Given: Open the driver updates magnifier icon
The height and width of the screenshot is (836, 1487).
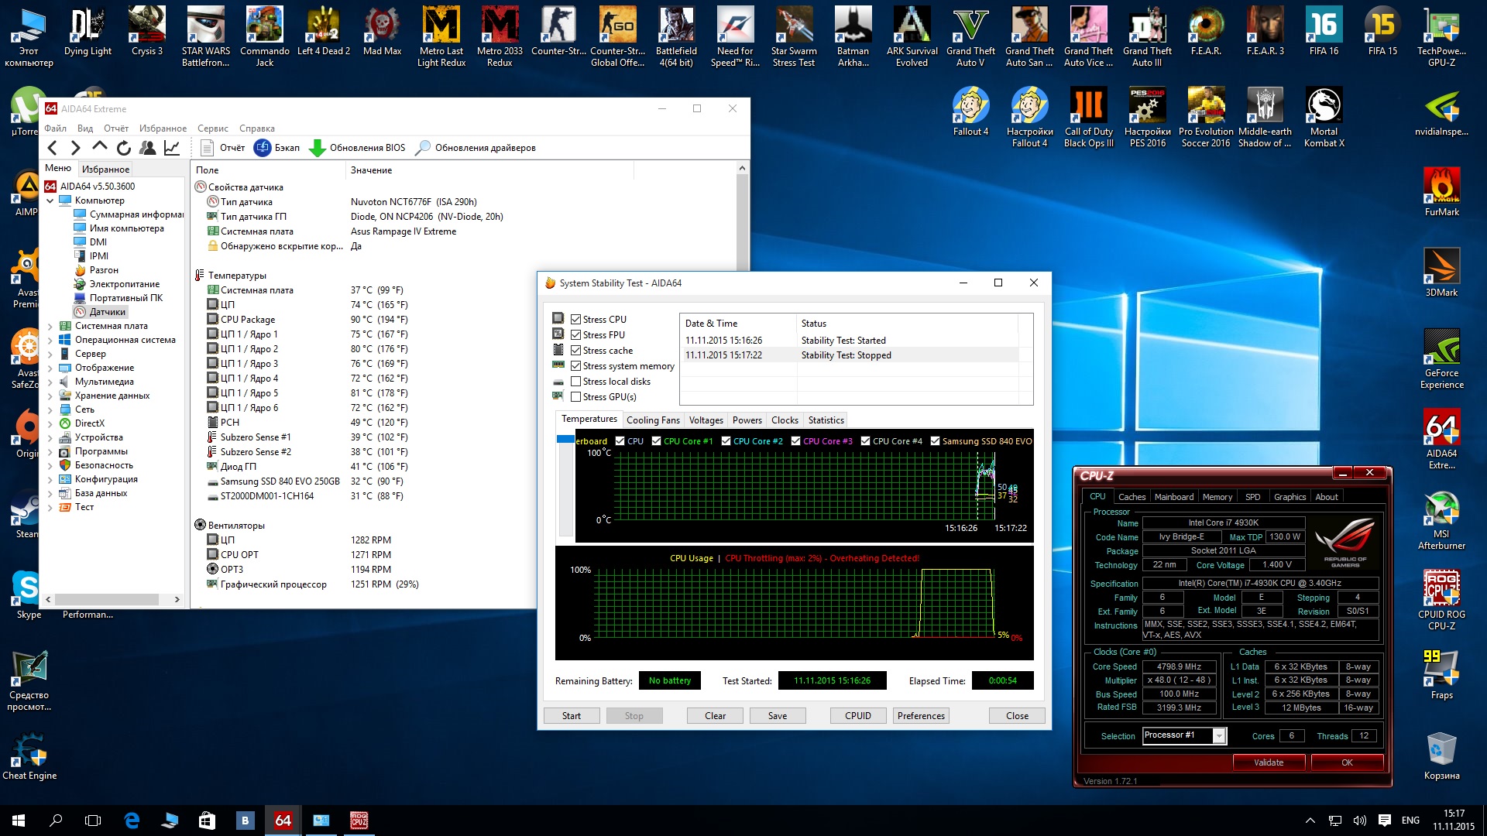Looking at the screenshot, I should pos(423,148).
